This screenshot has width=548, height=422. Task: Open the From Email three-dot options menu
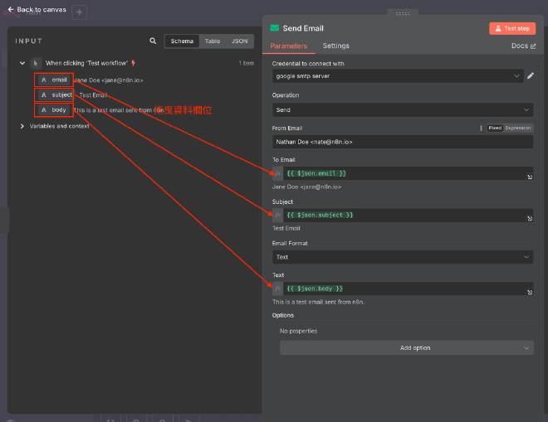pyautogui.click(x=481, y=128)
